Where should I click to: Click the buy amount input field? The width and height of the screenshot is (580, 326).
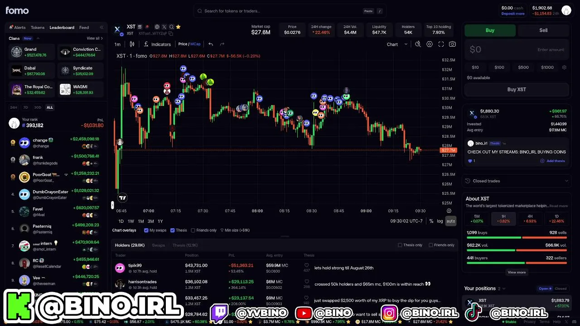(517, 49)
